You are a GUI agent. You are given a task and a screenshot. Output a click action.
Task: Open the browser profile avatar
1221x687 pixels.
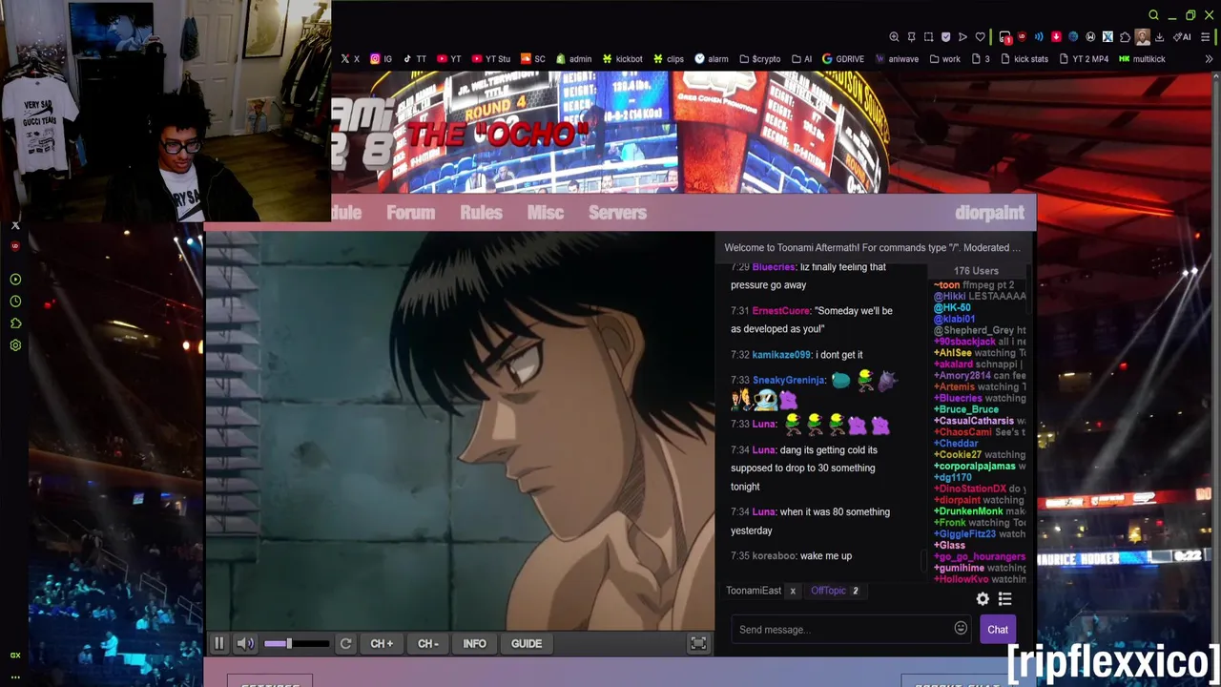tap(1143, 37)
